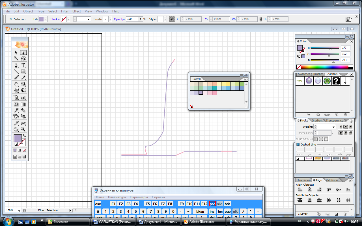The height and width of the screenshot is (226, 362).
Task: Toggle constrain width and height proportions link
Action: [260, 19]
